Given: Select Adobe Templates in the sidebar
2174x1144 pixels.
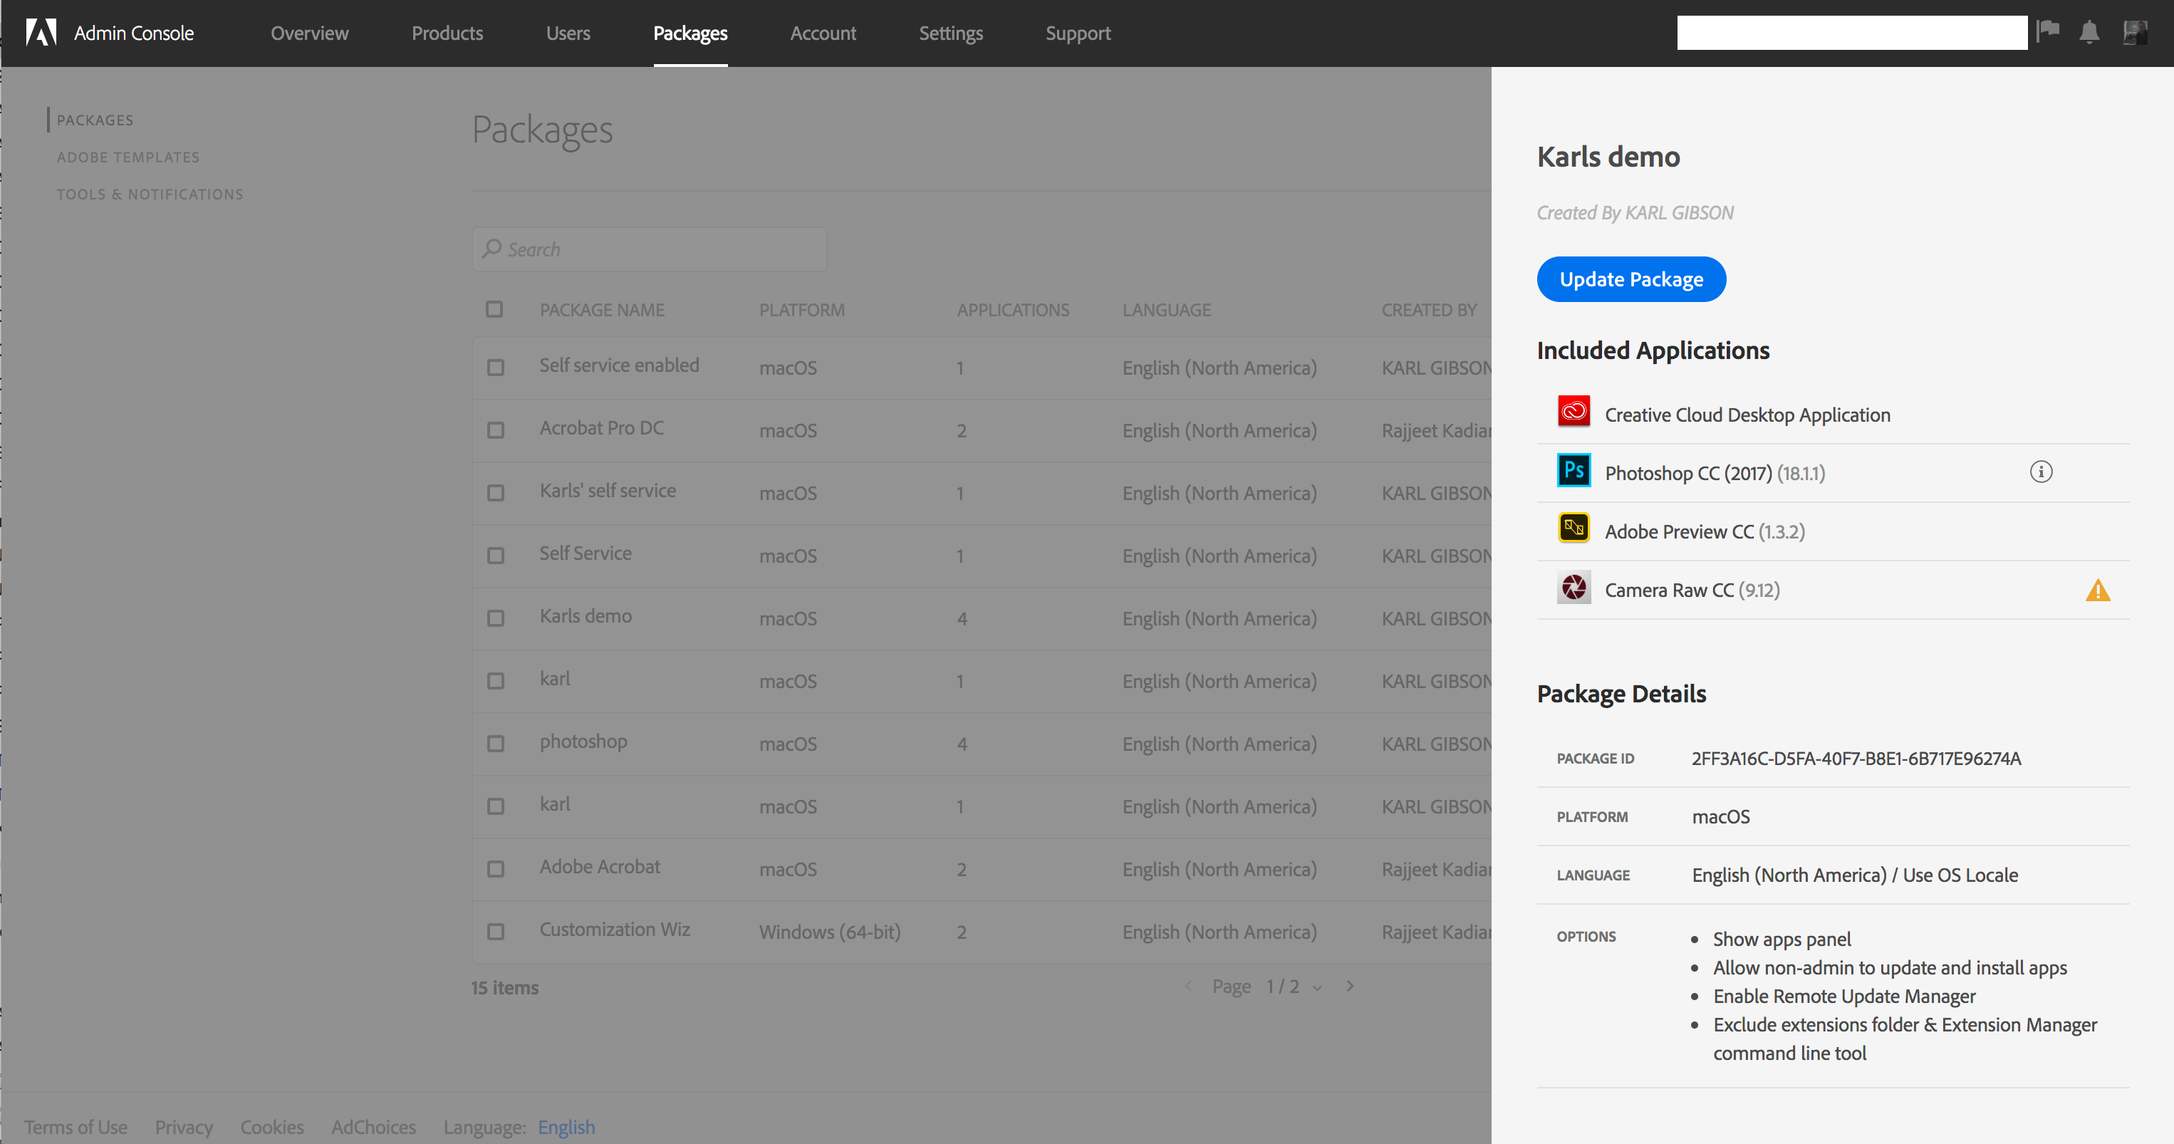Looking at the screenshot, I should pyautogui.click(x=128, y=157).
